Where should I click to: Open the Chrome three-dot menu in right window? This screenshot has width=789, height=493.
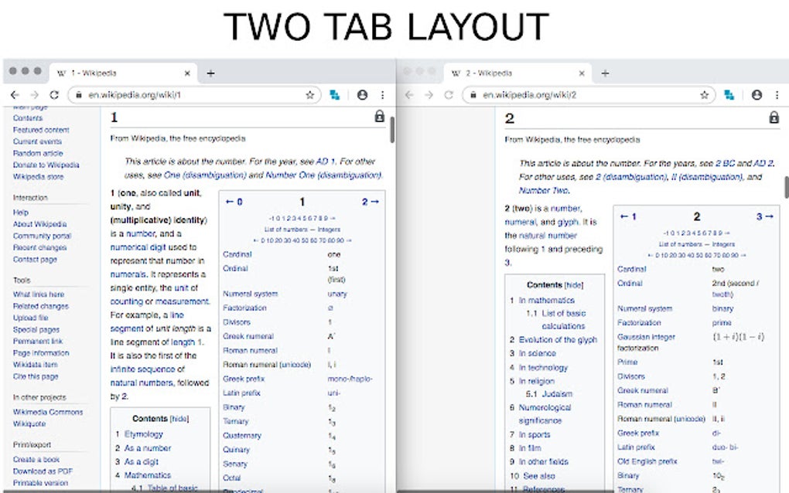[x=777, y=95]
